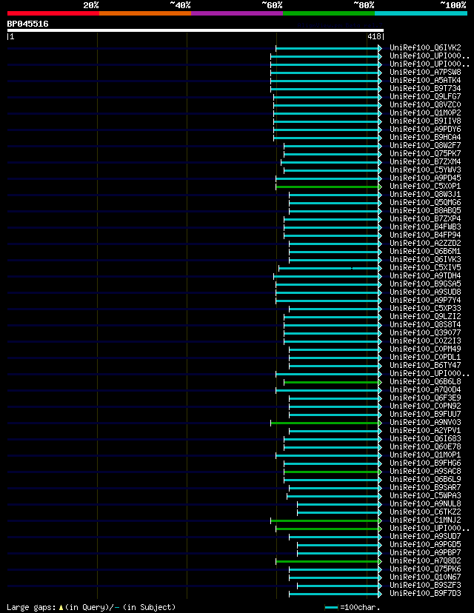Open the UniRef100_B9FUU7 hit label
This screenshot has width=474, height=613.
point(426,415)
